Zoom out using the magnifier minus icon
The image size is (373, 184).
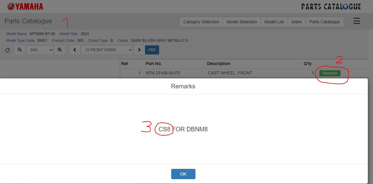point(20,50)
